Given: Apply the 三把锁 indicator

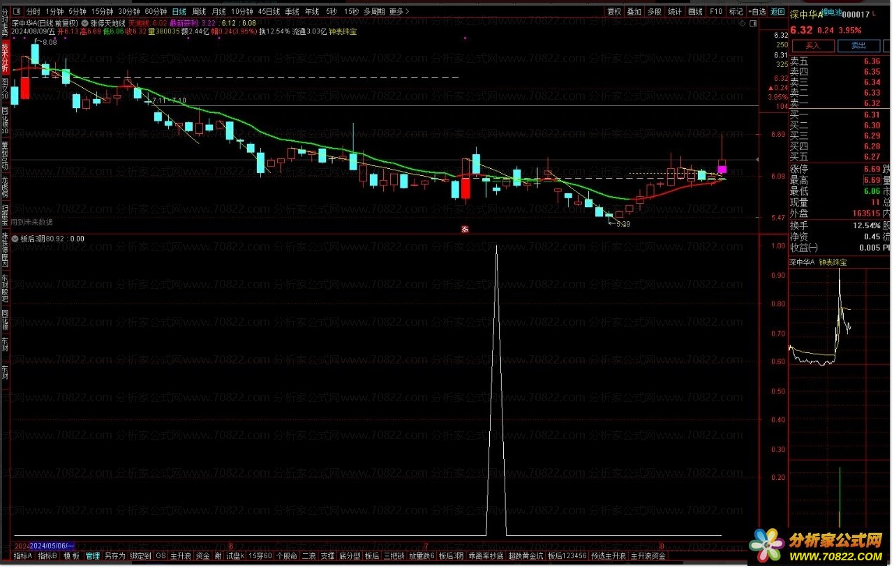Looking at the screenshot, I should tap(394, 556).
